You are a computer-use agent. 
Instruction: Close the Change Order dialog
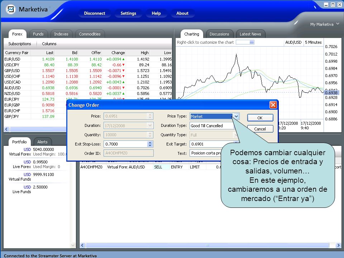tap(273, 105)
